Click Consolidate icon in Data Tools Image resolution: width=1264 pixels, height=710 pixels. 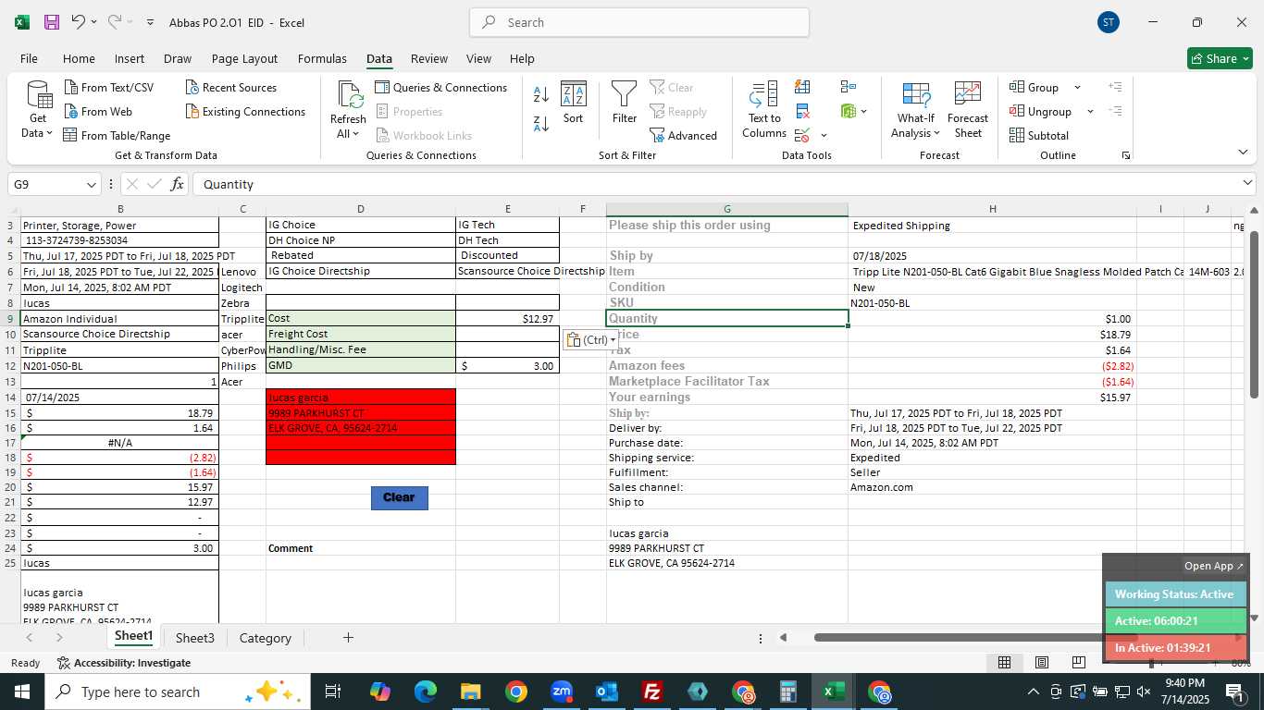pos(848,87)
